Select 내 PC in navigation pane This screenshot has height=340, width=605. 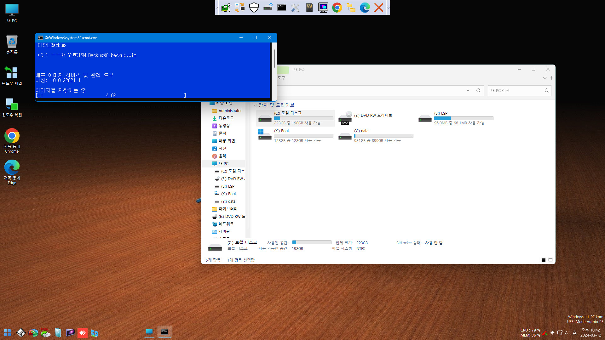coord(224,163)
